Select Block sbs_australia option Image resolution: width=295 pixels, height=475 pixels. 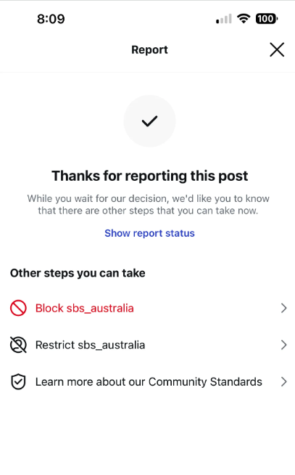pyautogui.click(x=148, y=308)
